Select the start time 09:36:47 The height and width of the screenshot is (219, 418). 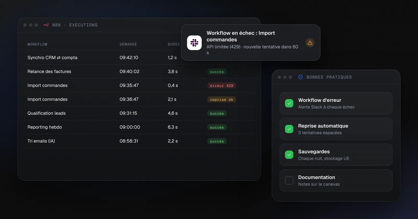coord(129,99)
